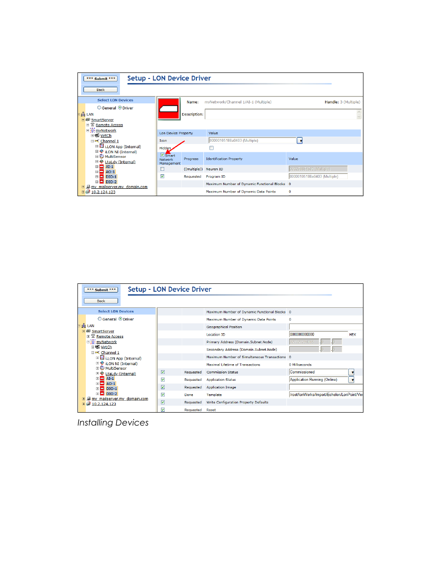440x570 pixels.
Task: Click Back button in lower screenshot
Action: (x=101, y=301)
